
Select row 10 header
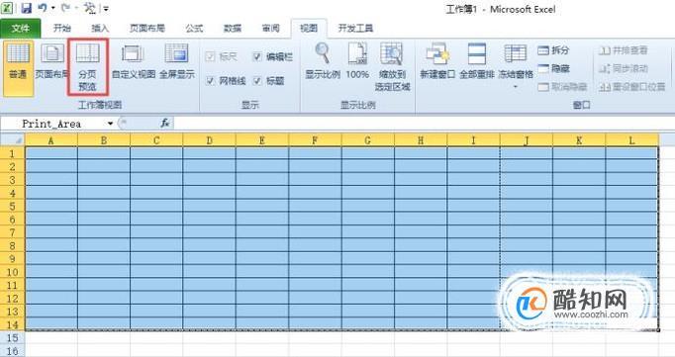pyautogui.click(x=13, y=272)
